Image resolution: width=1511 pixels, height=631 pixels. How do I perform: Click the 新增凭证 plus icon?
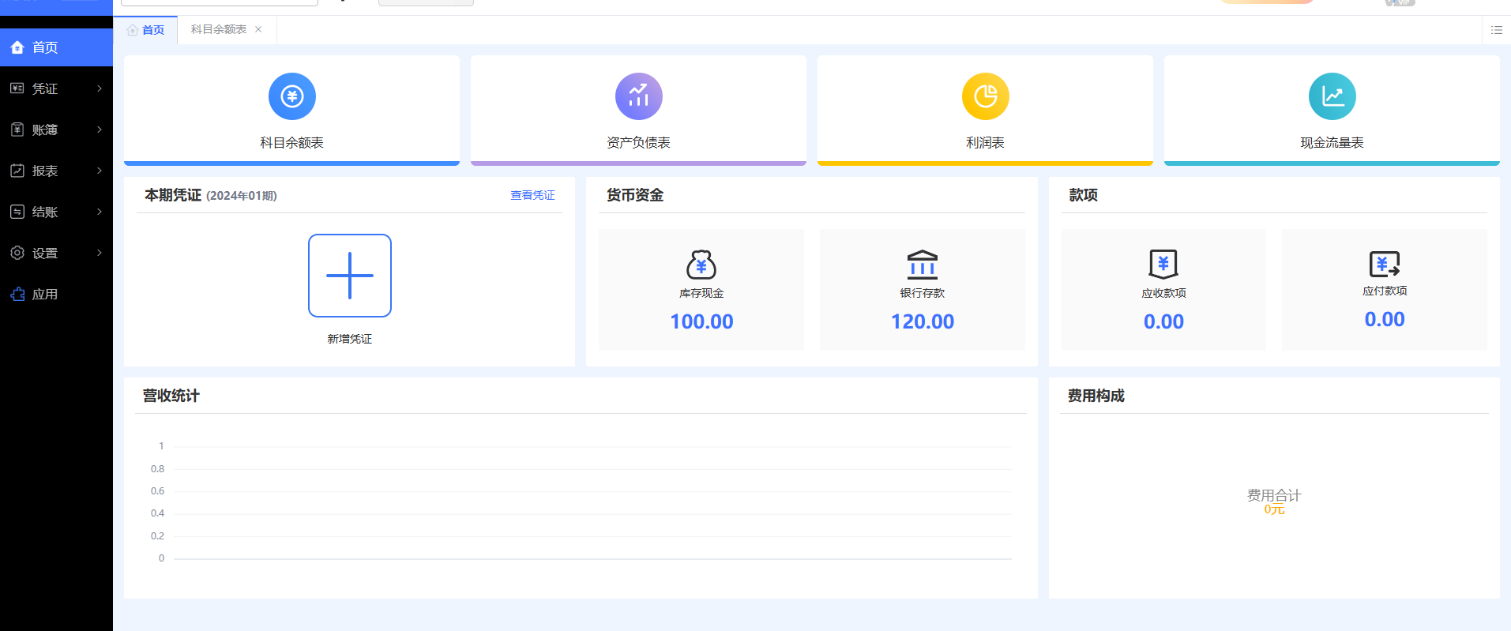(350, 276)
